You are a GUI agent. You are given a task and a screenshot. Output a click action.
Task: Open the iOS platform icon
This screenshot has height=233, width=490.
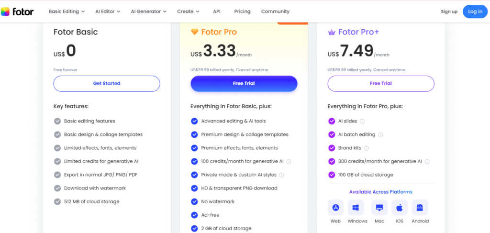(x=400, y=208)
